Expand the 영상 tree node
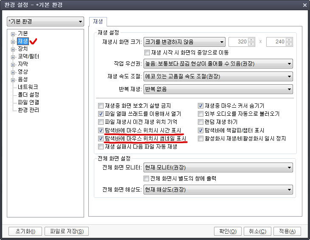The width and height of the screenshot is (310, 240). [x=13, y=72]
